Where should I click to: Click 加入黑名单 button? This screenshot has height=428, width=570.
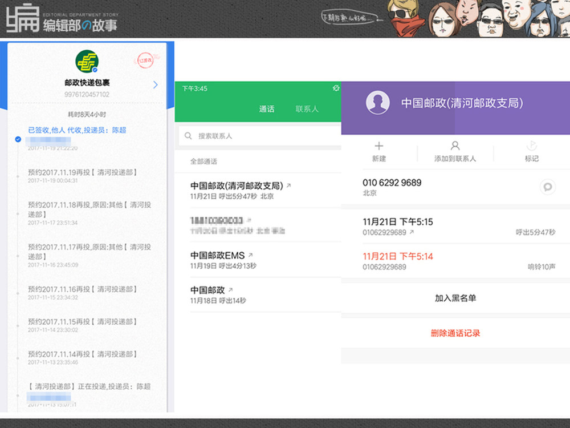click(x=455, y=298)
